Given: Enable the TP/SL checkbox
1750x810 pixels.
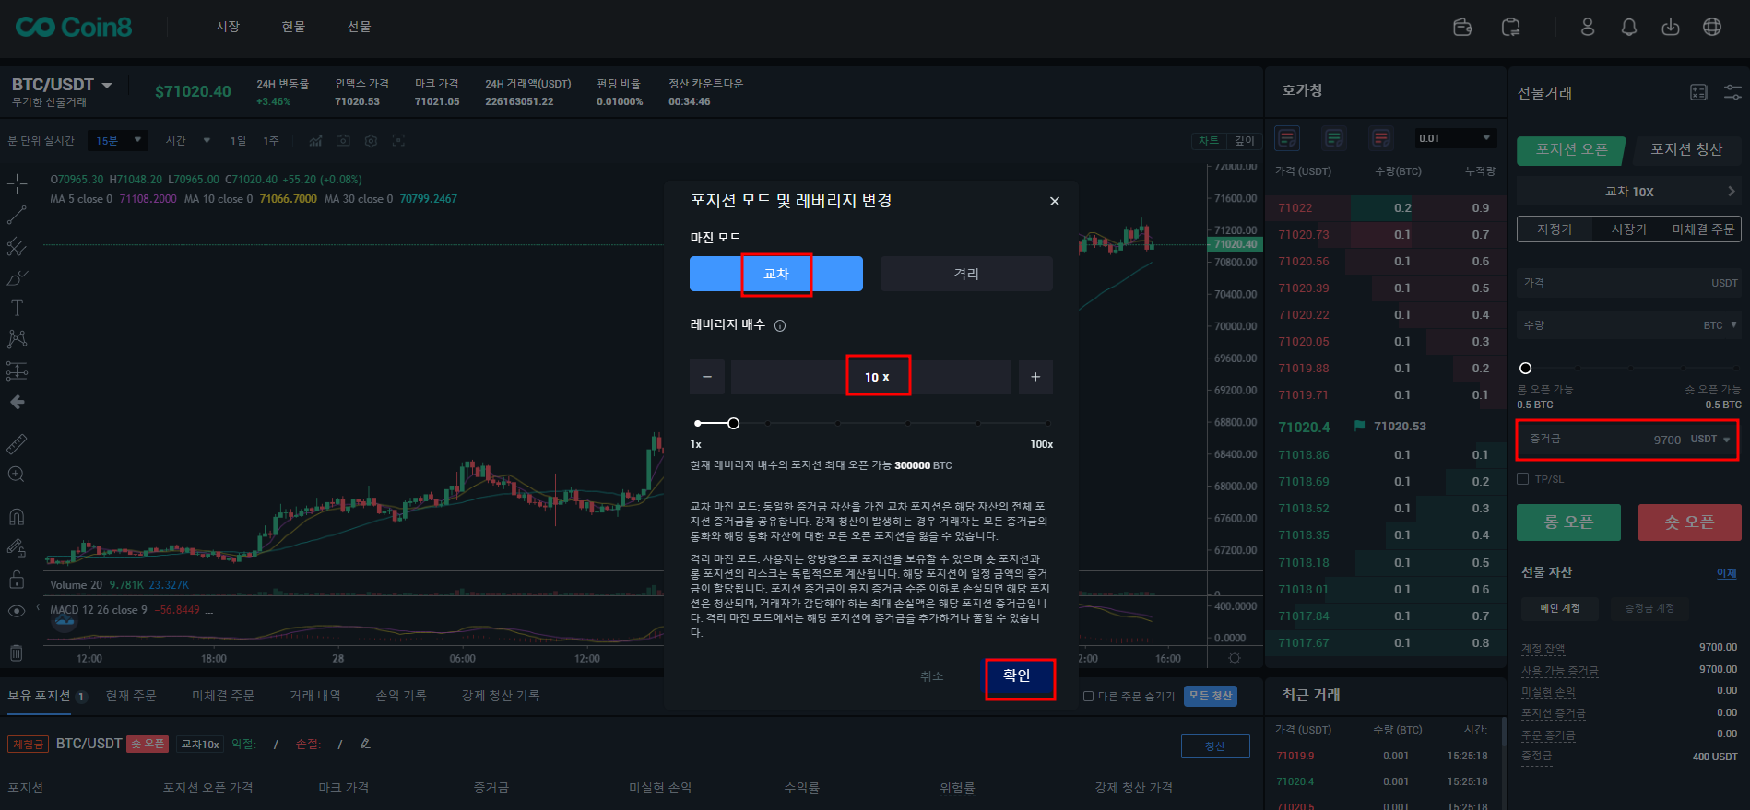Looking at the screenshot, I should click(x=1523, y=479).
